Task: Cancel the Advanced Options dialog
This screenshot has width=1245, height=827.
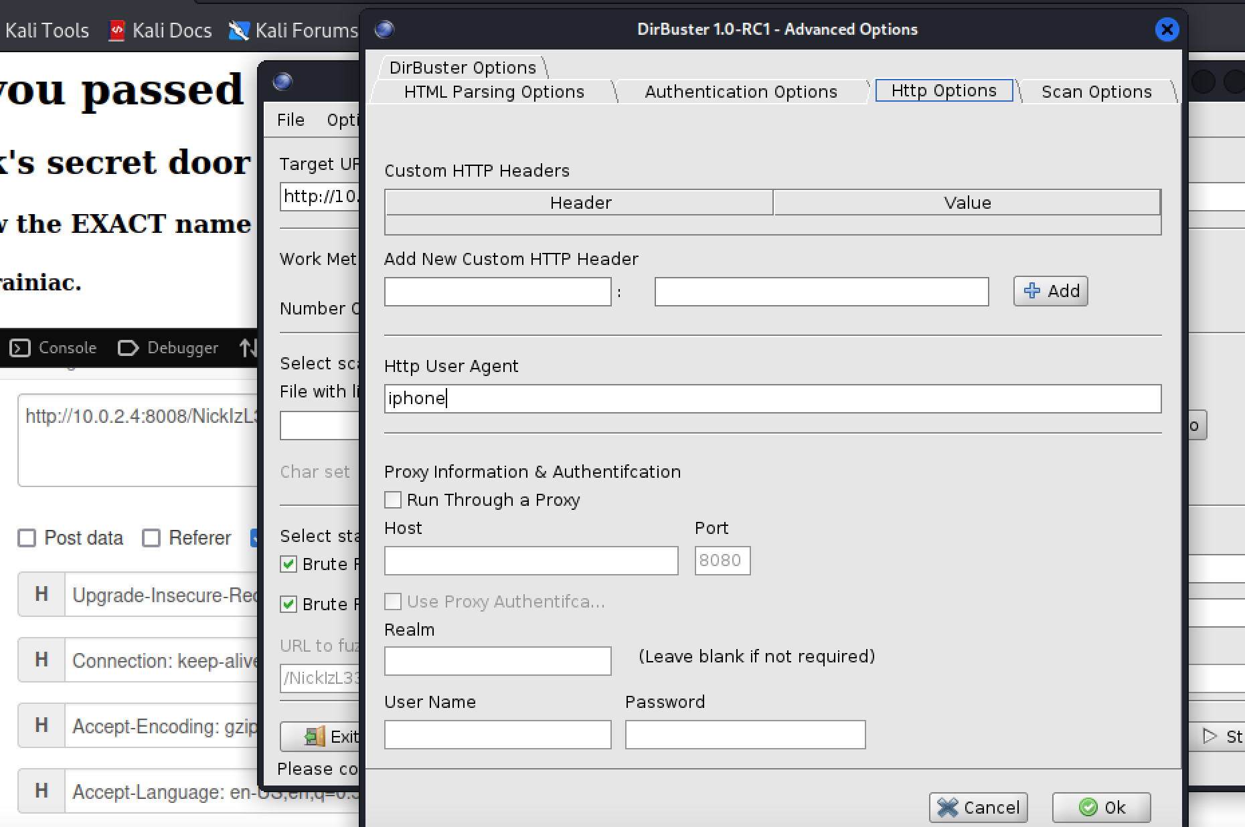Action: point(978,808)
